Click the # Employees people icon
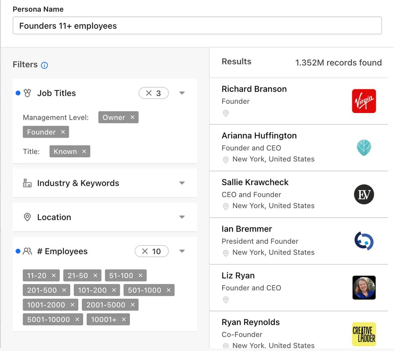Viewport: 394px width, 351px height. pyautogui.click(x=27, y=251)
